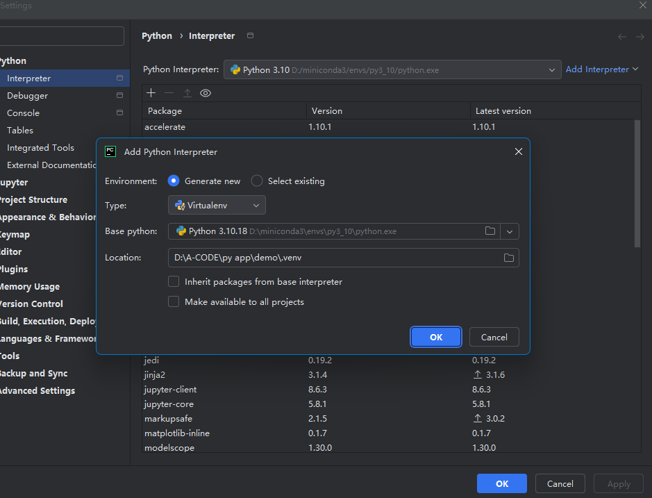Click project-level icon on Interpreter sidebar row

(x=119, y=78)
